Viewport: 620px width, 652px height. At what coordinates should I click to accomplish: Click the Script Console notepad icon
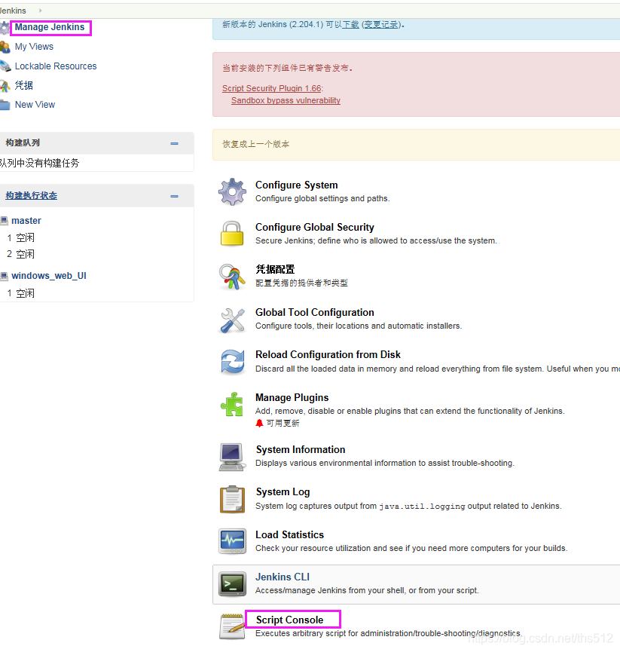pyautogui.click(x=232, y=626)
